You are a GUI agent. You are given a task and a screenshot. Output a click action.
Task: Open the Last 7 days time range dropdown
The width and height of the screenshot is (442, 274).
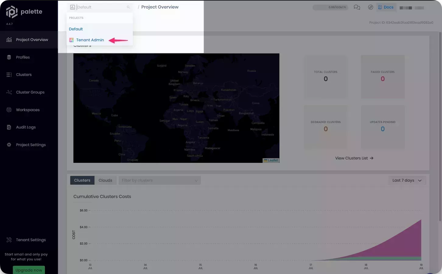(407, 180)
